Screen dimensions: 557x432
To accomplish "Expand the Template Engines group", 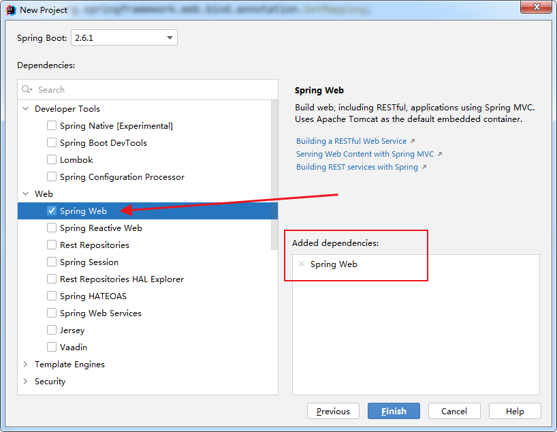I will [26, 364].
